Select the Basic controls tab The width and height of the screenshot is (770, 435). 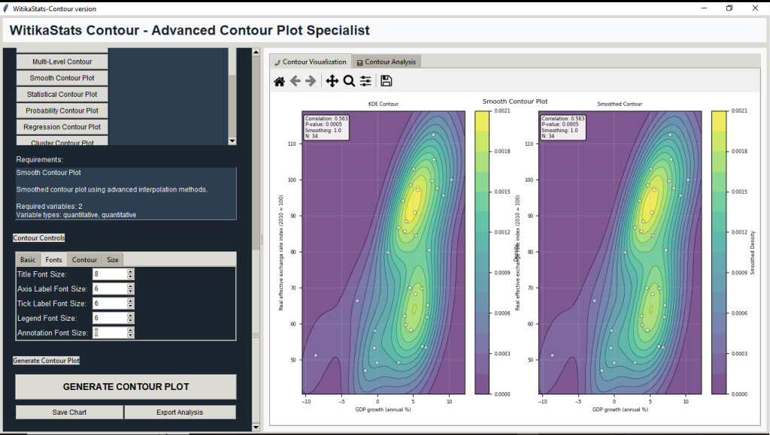tap(28, 259)
